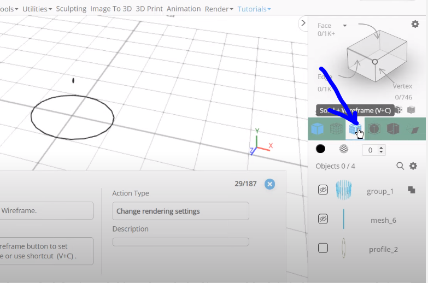Select the split dark cube render icon
Image resolution: width=428 pixels, height=283 pixels.
tap(393, 128)
